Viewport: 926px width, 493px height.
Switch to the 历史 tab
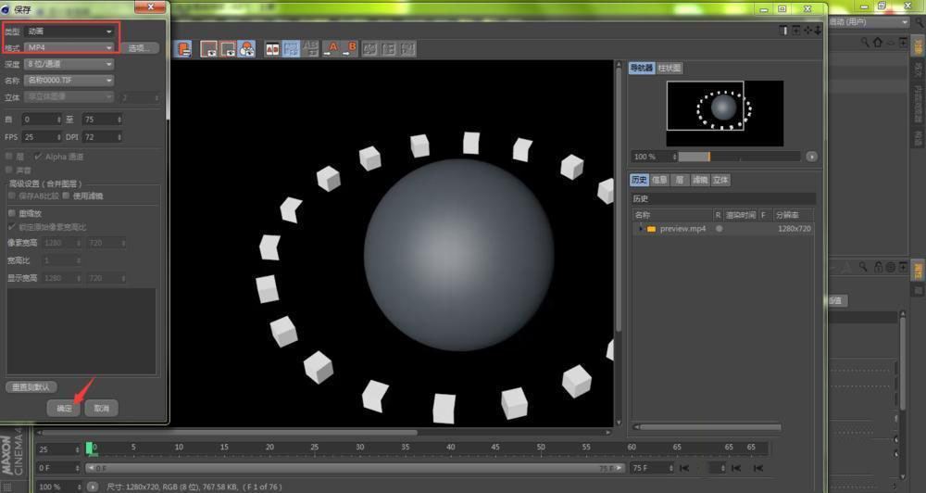639,180
